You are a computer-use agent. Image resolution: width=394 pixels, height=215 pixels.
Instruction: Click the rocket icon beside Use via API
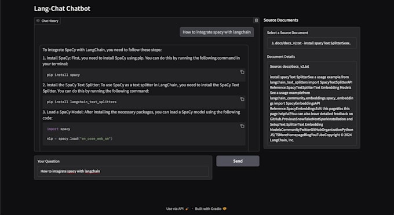187,209
